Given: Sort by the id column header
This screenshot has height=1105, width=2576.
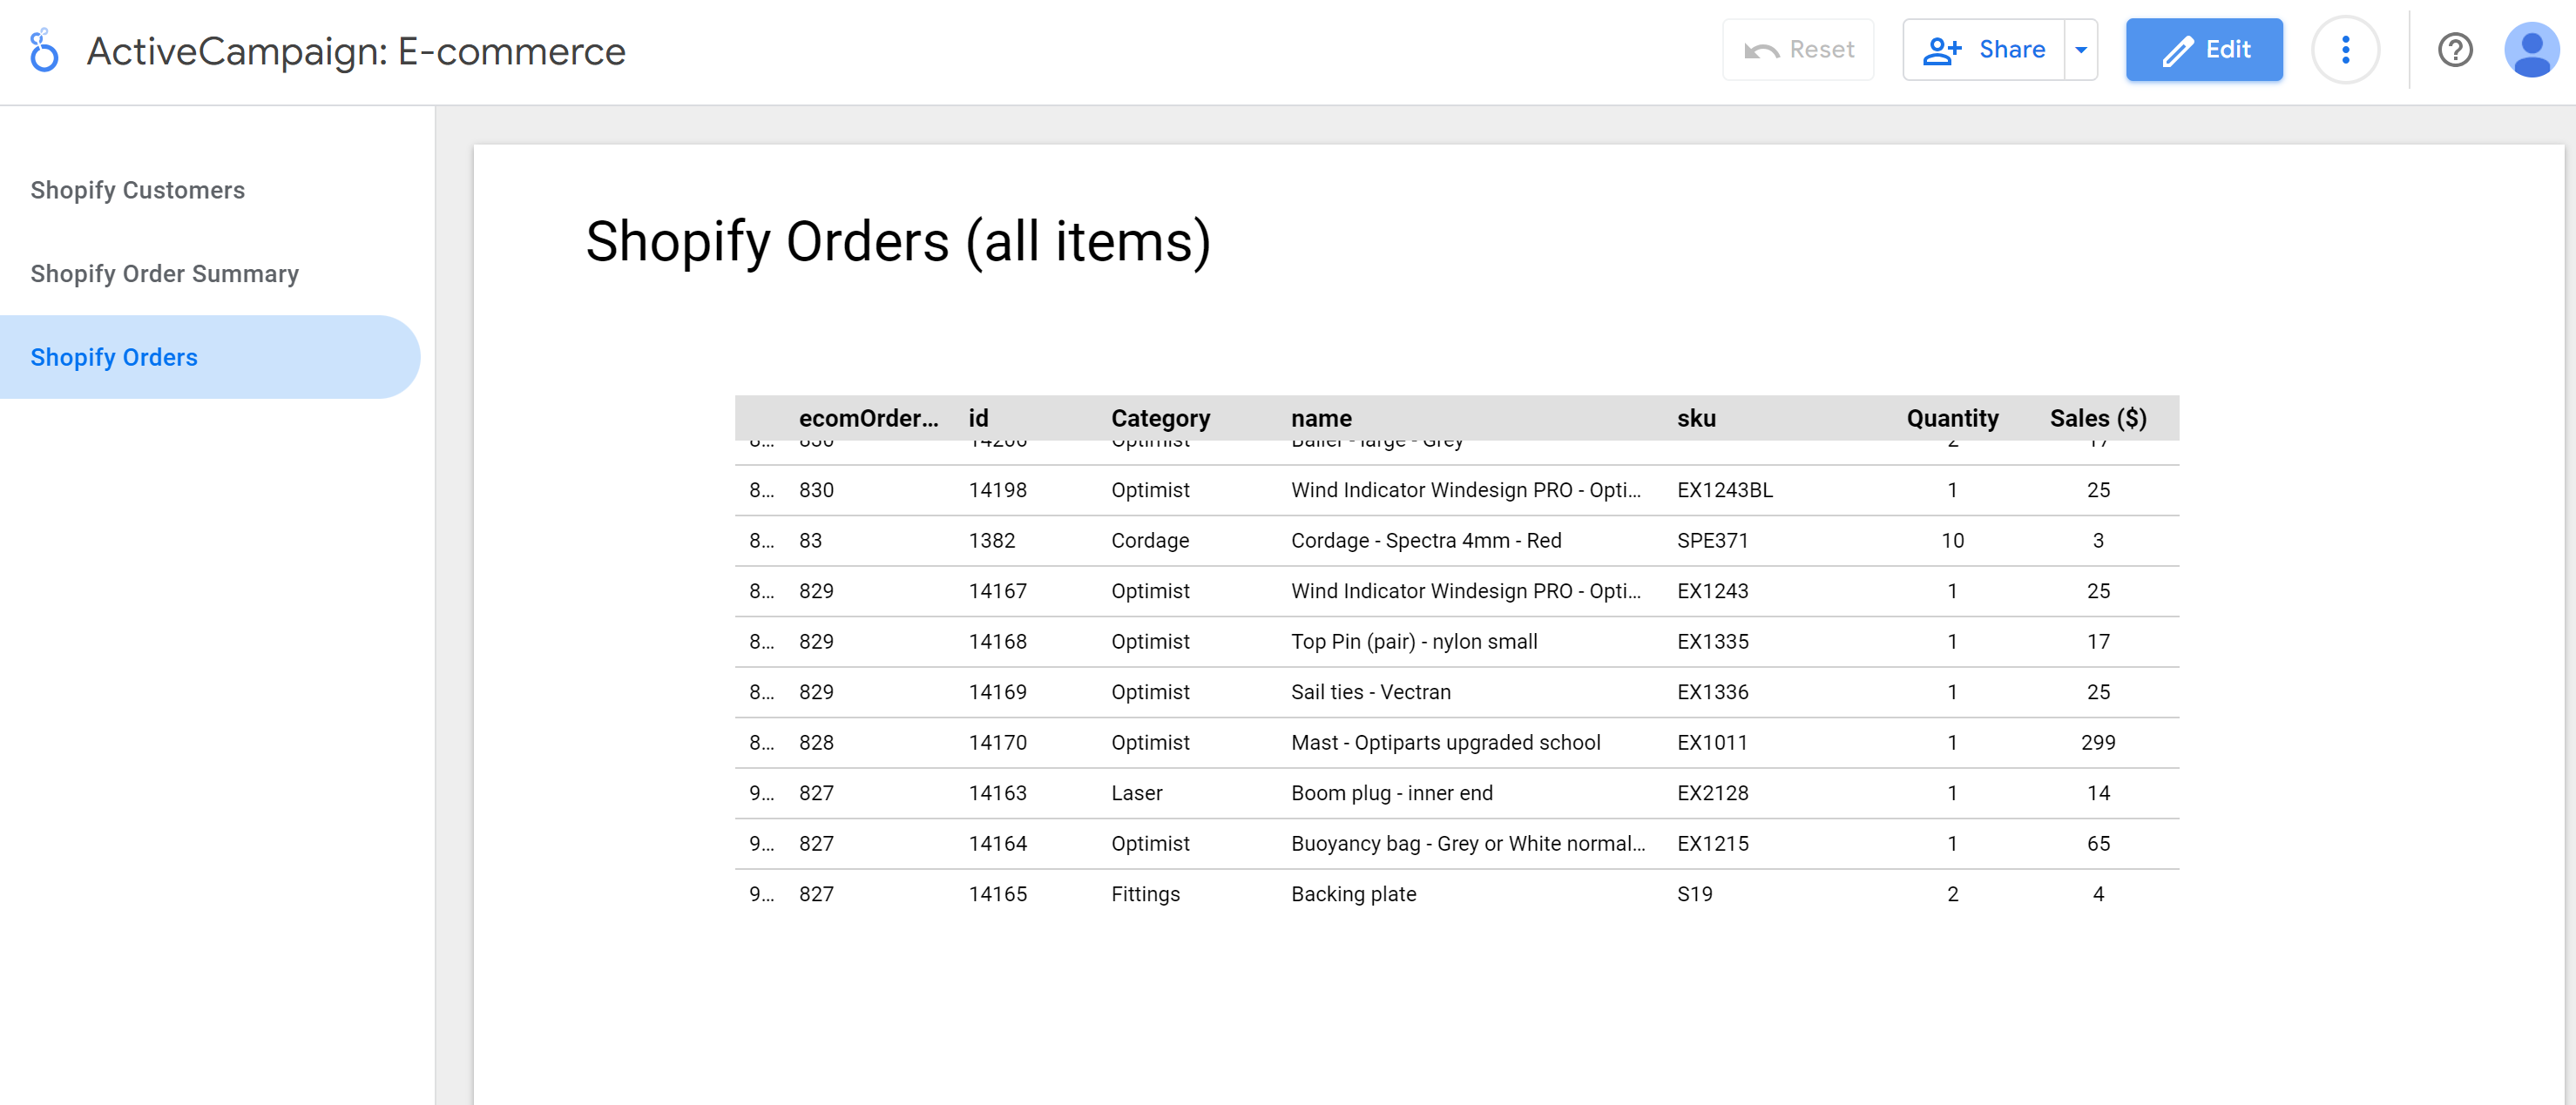Looking at the screenshot, I should pos(978,418).
